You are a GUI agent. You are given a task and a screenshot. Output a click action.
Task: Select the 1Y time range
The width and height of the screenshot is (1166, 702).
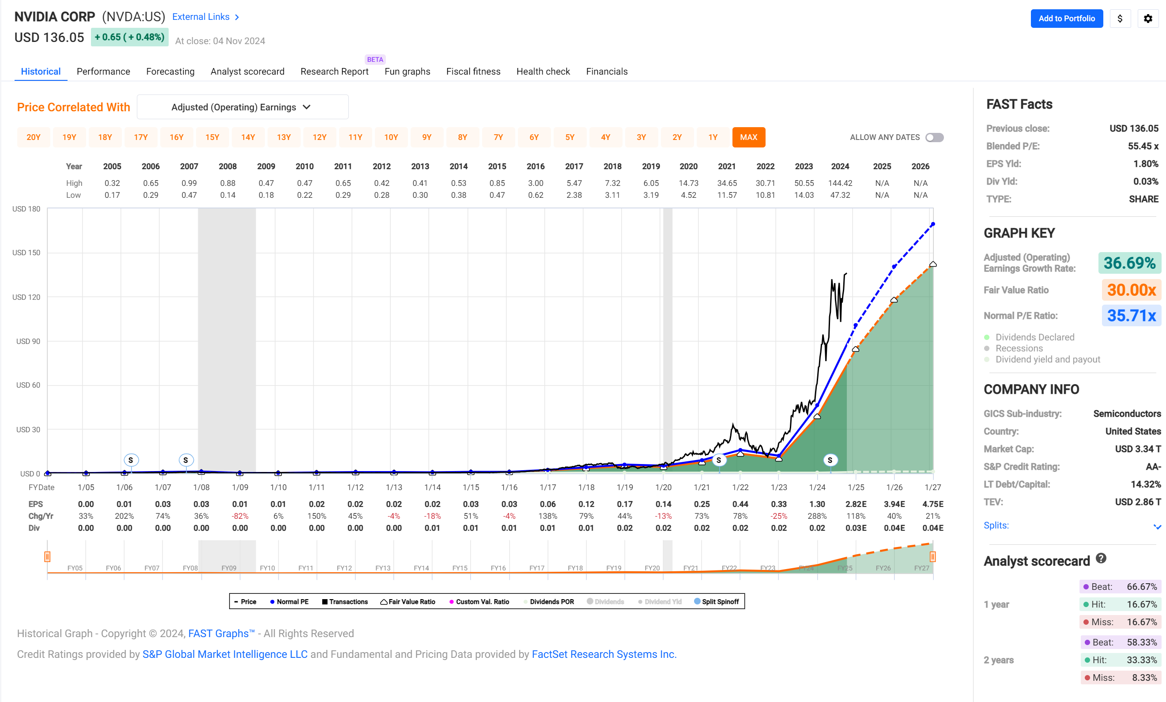point(713,137)
